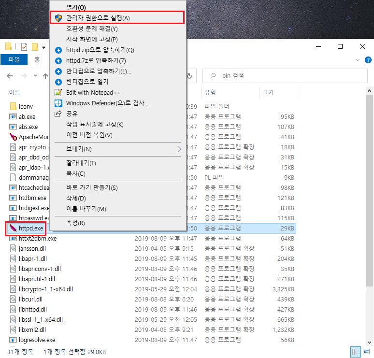Viewport: 374px width, 358px height.
Task: Click scrollbar up arrow
Action: click(369, 91)
